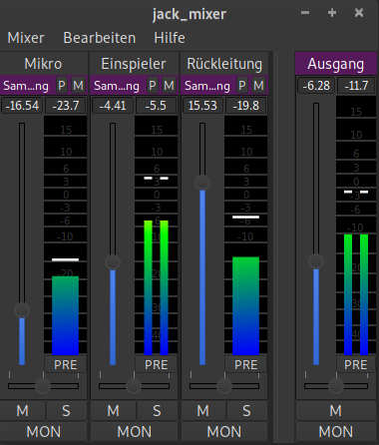
Task: Maximize the jack_mixer window
Action: (332, 13)
